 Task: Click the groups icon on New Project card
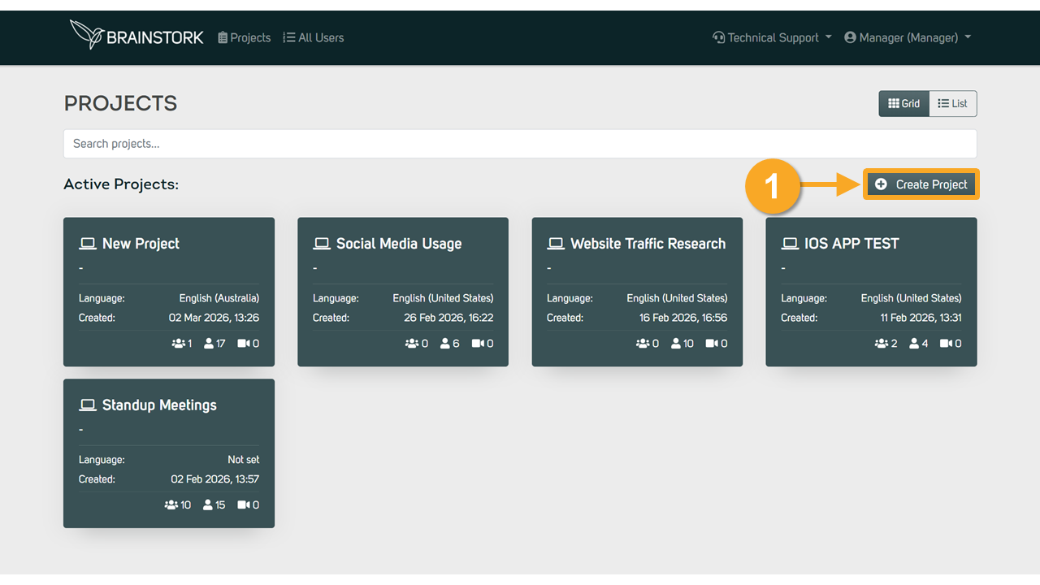[179, 344]
